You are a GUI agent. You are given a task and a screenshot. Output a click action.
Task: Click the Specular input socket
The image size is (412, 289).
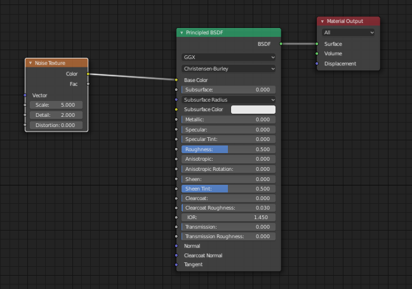(176, 130)
